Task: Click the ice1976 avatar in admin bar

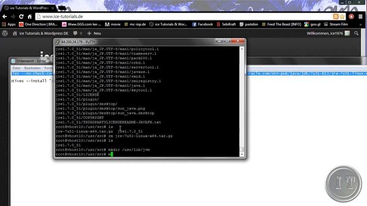Action: coord(348,33)
